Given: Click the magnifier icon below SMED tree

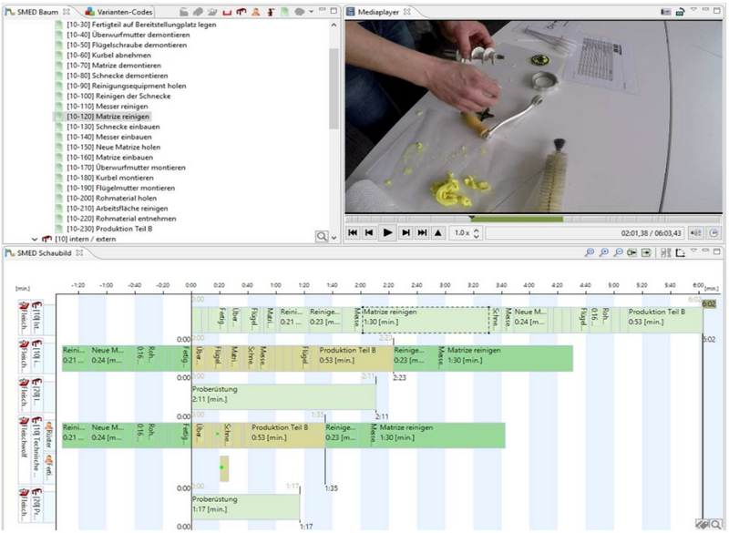Looking at the screenshot, I should [322, 236].
